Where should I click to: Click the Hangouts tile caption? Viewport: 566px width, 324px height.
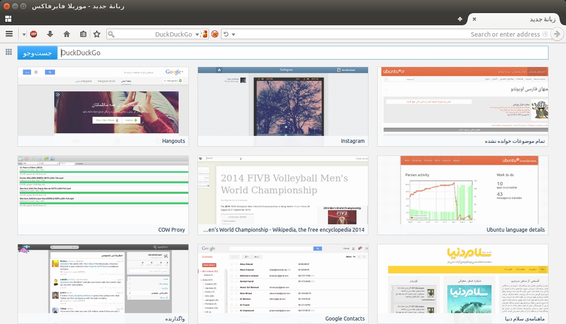pos(174,141)
